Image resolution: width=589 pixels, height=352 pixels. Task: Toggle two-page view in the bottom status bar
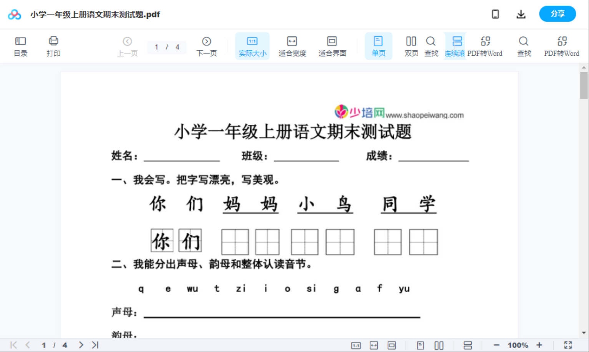pyautogui.click(x=438, y=345)
